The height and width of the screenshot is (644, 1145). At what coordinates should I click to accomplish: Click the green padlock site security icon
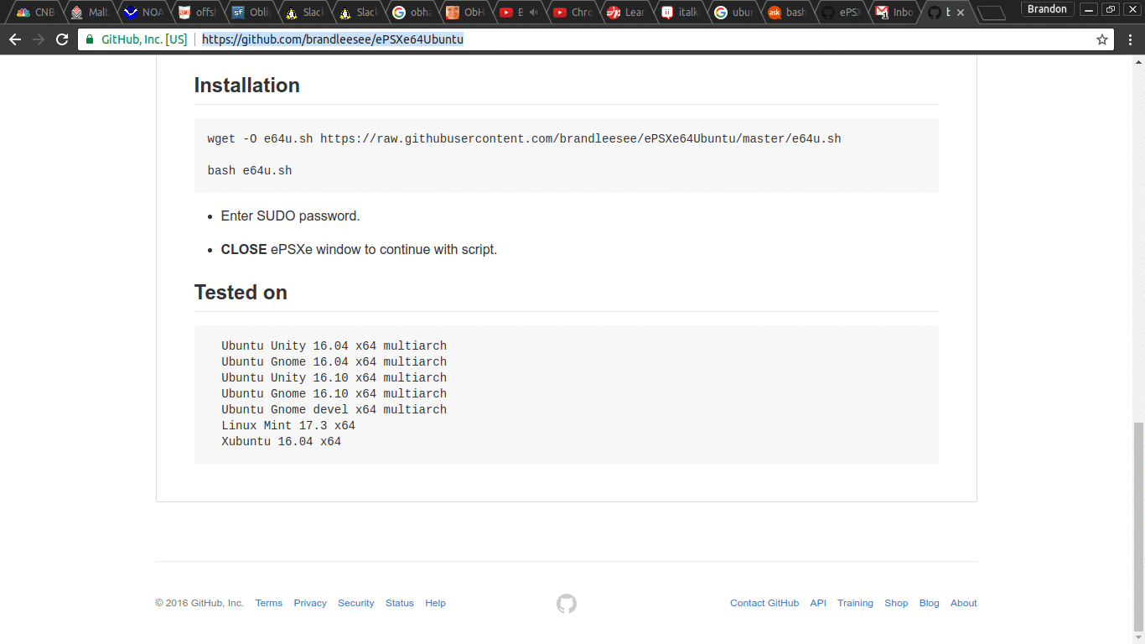(x=91, y=39)
